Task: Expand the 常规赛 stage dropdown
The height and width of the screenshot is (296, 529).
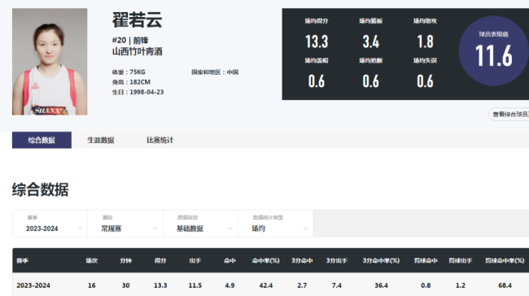Action: coord(125,224)
